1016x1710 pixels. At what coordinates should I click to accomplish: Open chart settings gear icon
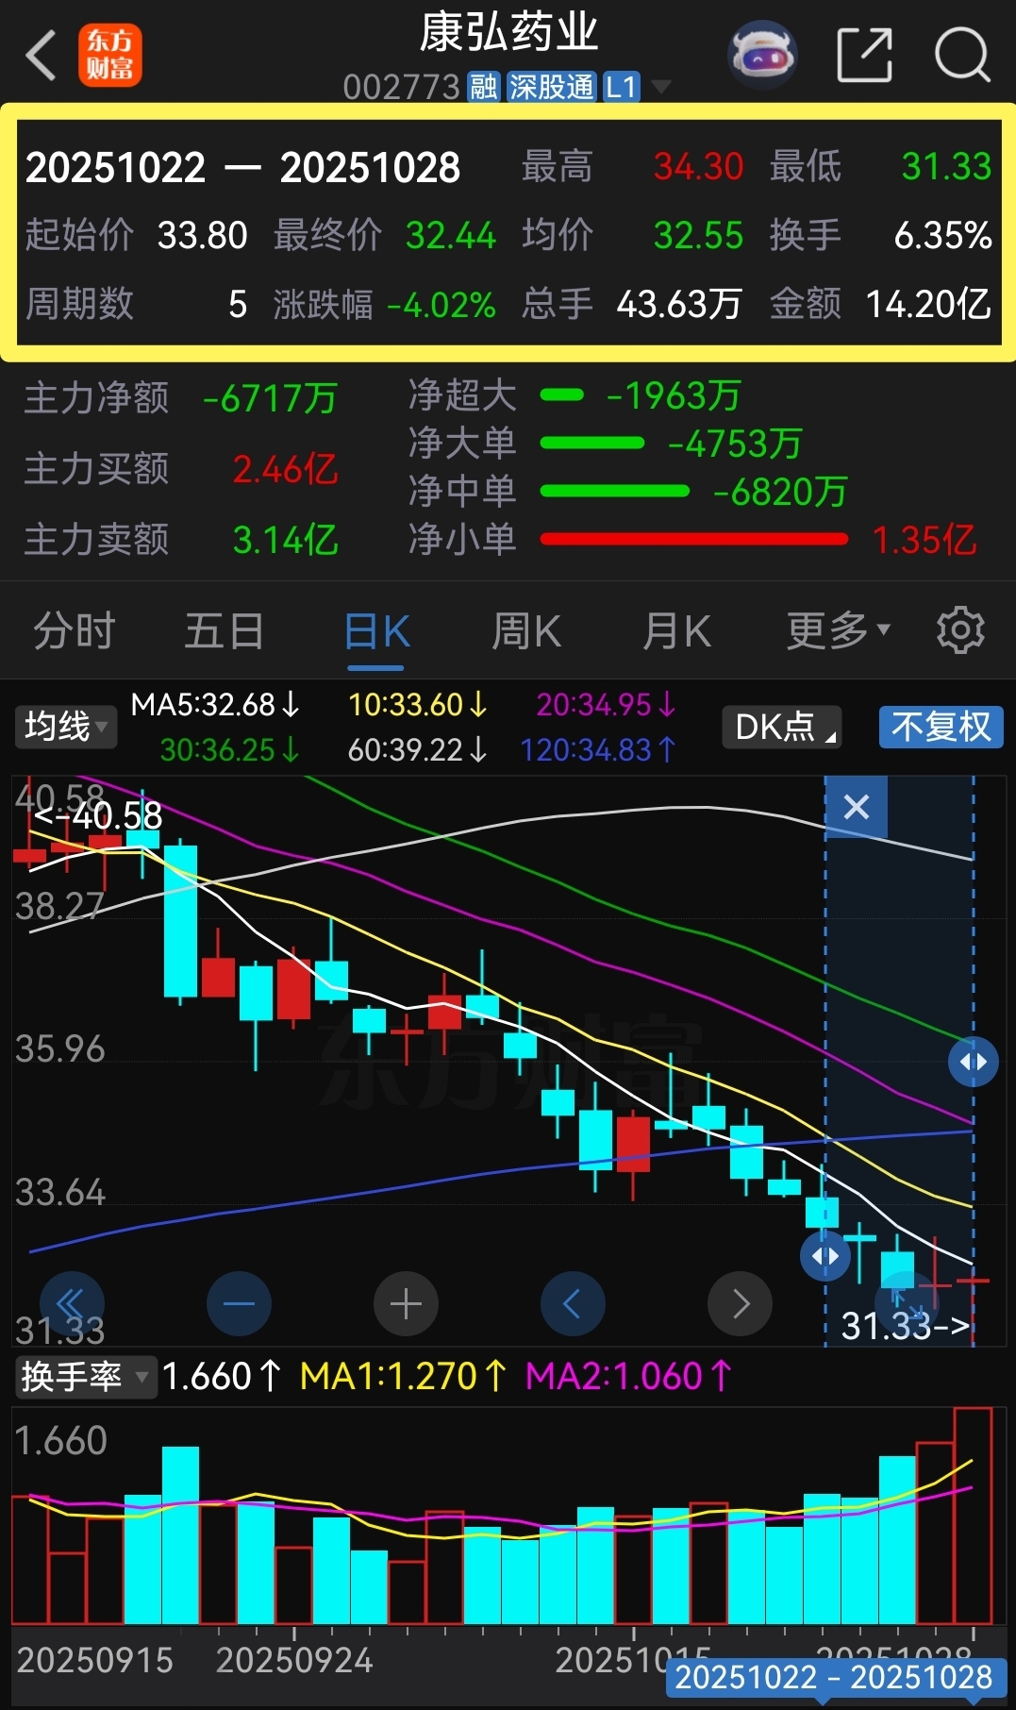pyautogui.click(x=960, y=630)
